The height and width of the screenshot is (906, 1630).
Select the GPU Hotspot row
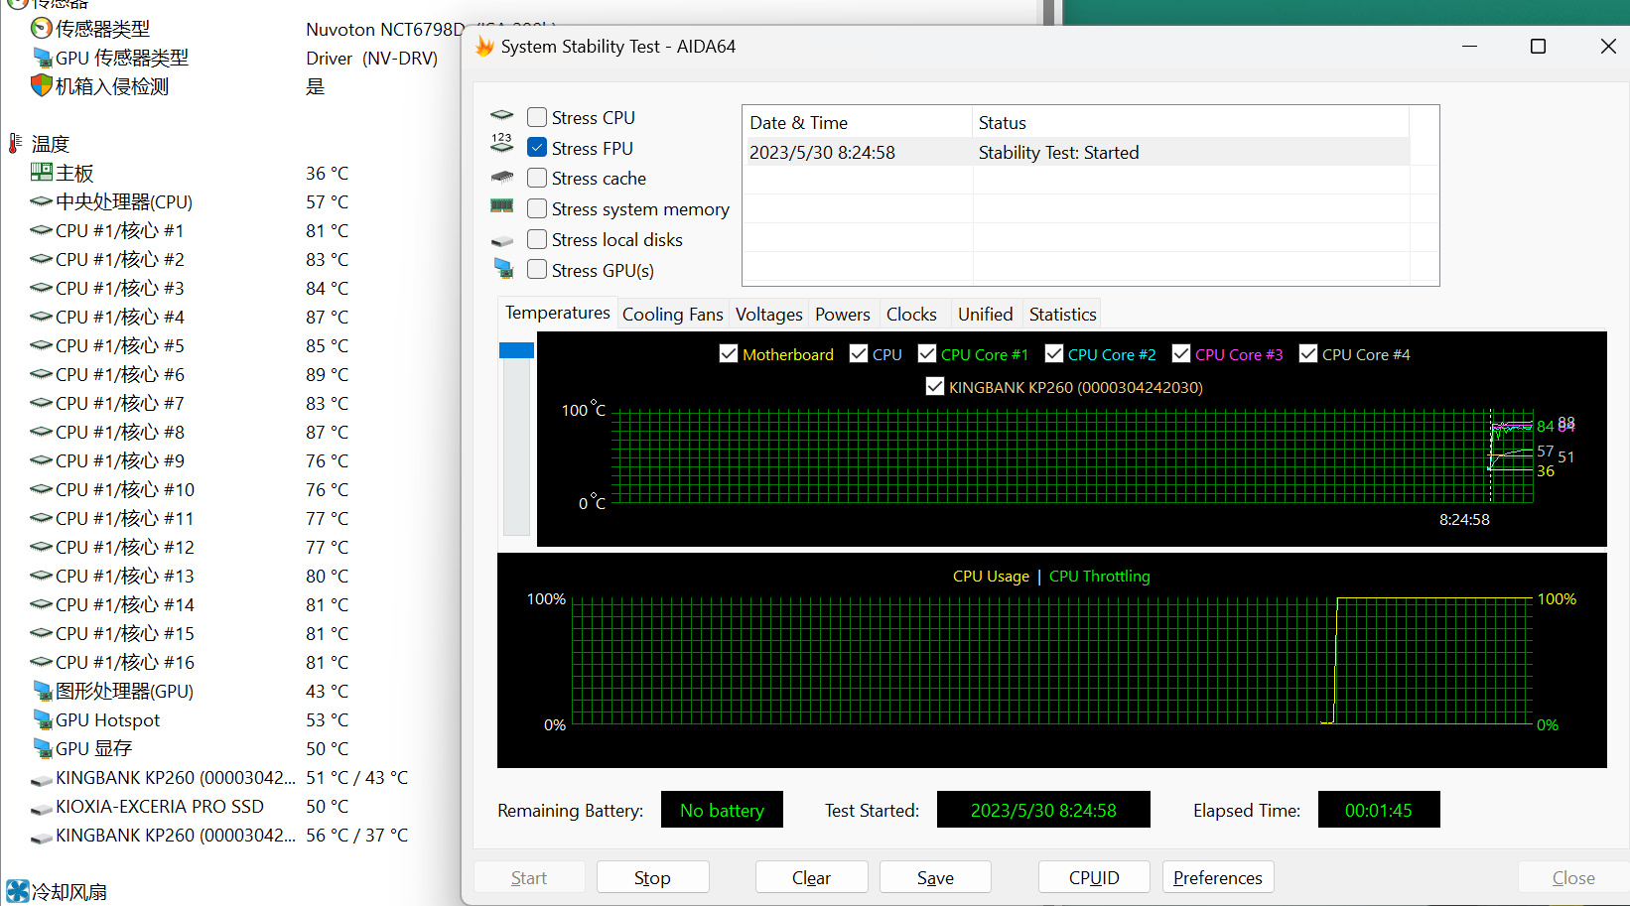coord(228,719)
